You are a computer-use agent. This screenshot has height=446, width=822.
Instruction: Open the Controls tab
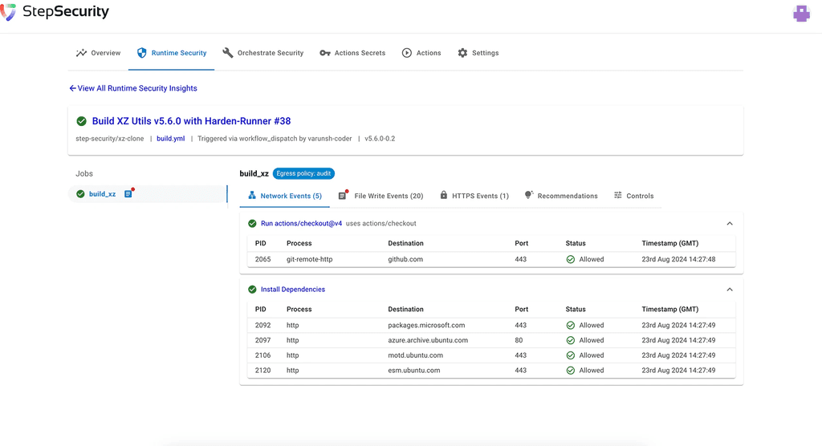(x=634, y=196)
